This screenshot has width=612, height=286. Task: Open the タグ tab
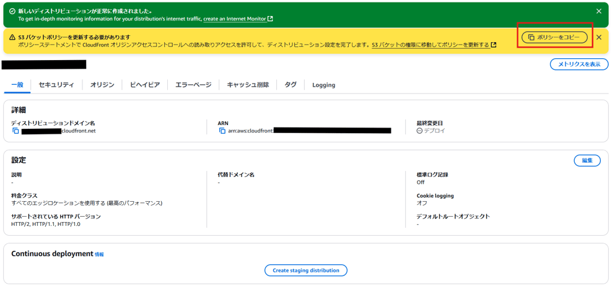291,85
